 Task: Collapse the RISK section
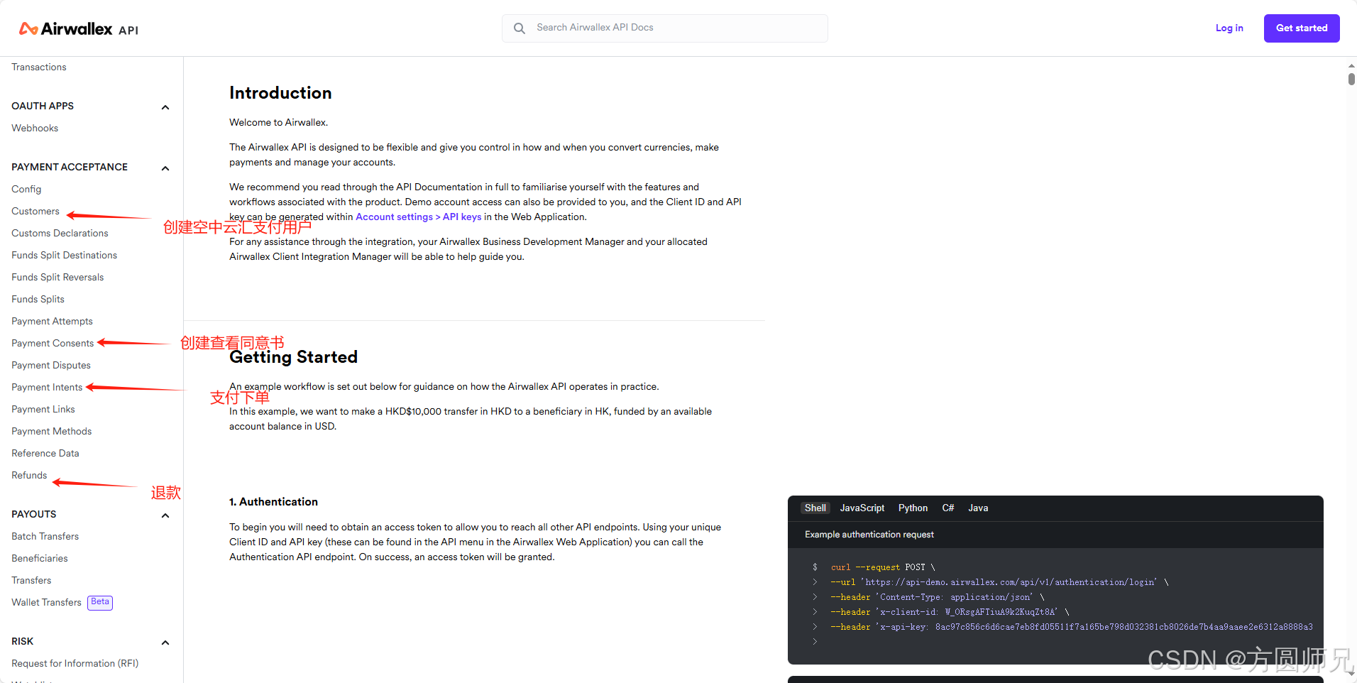165,643
